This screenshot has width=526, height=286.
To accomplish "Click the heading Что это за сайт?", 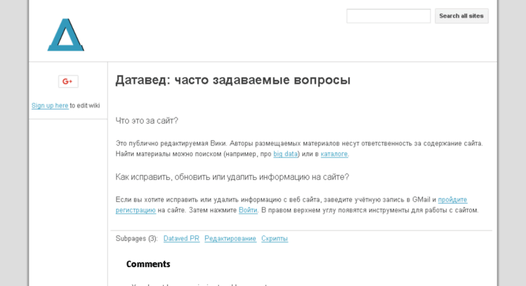I will tap(147, 120).
